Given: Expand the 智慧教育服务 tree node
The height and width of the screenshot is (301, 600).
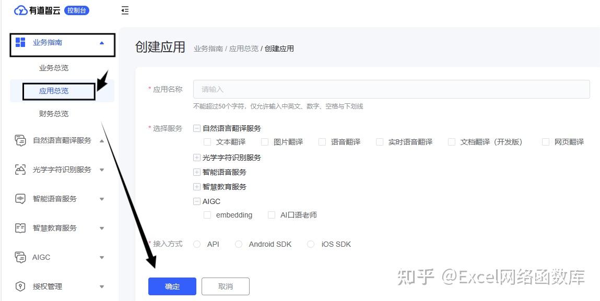Looking at the screenshot, I should pyautogui.click(x=197, y=187).
